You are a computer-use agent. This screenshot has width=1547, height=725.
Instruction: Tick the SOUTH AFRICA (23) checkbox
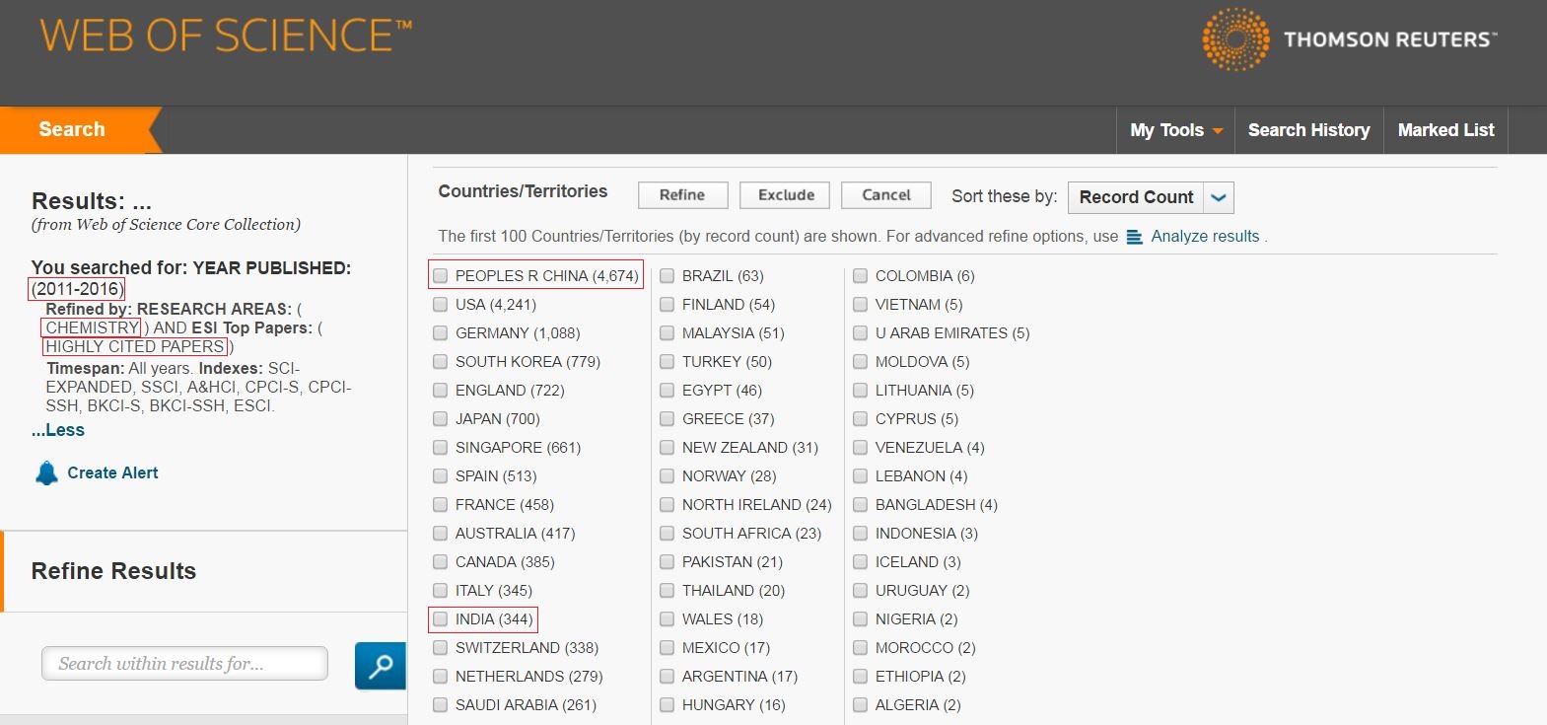(x=668, y=534)
